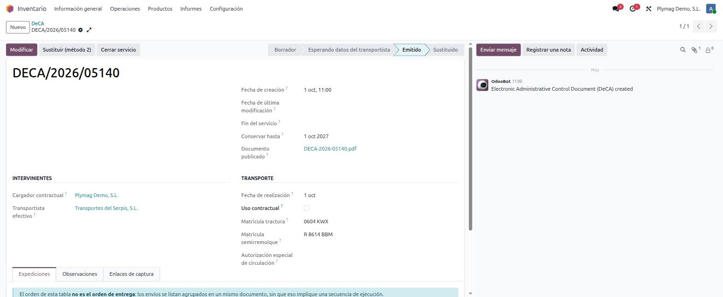The image size is (723, 297).
Task: Open developer tools wrench icon
Action: point(648,9)
